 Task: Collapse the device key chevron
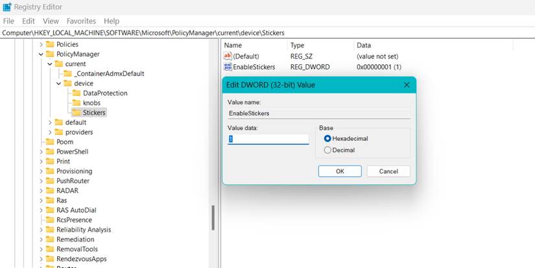tap(58, 83)
